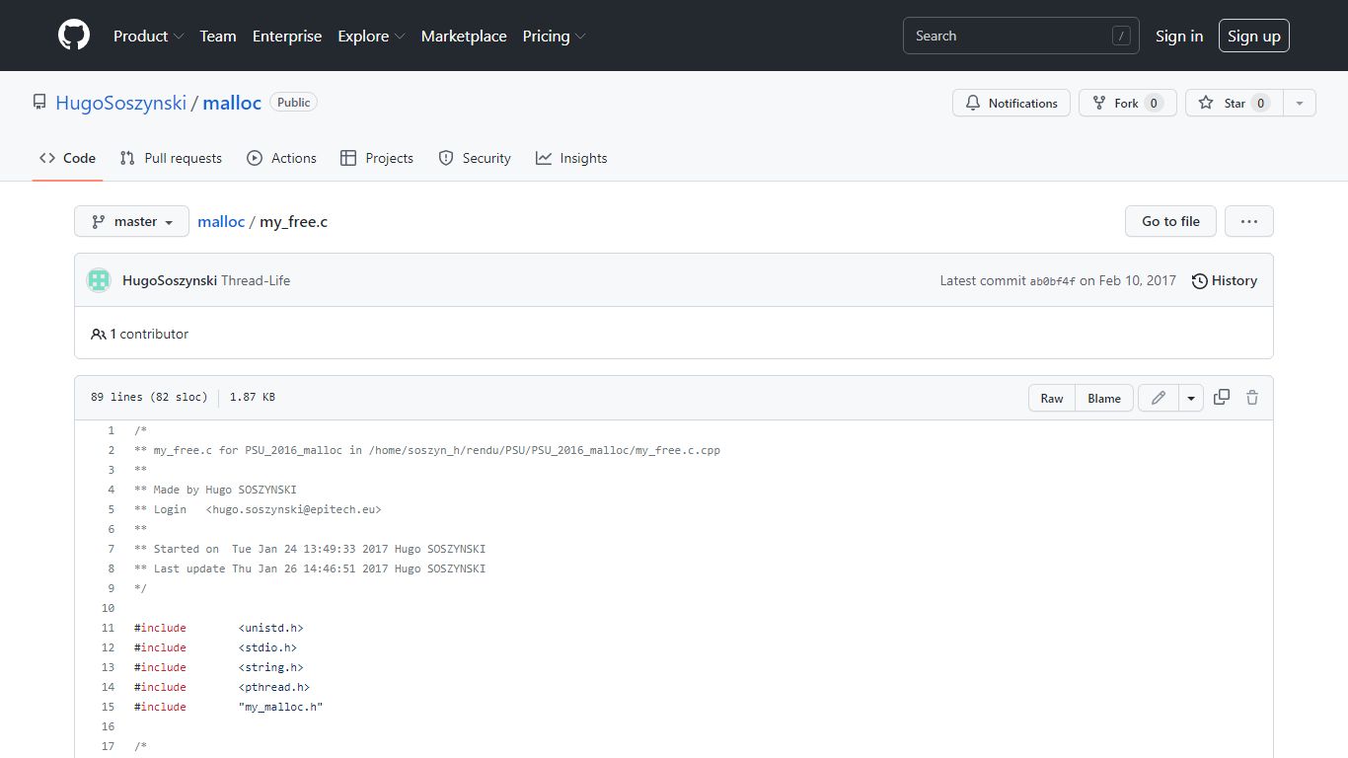
Task: Click the Go to file button
Action: point(1171,221)
